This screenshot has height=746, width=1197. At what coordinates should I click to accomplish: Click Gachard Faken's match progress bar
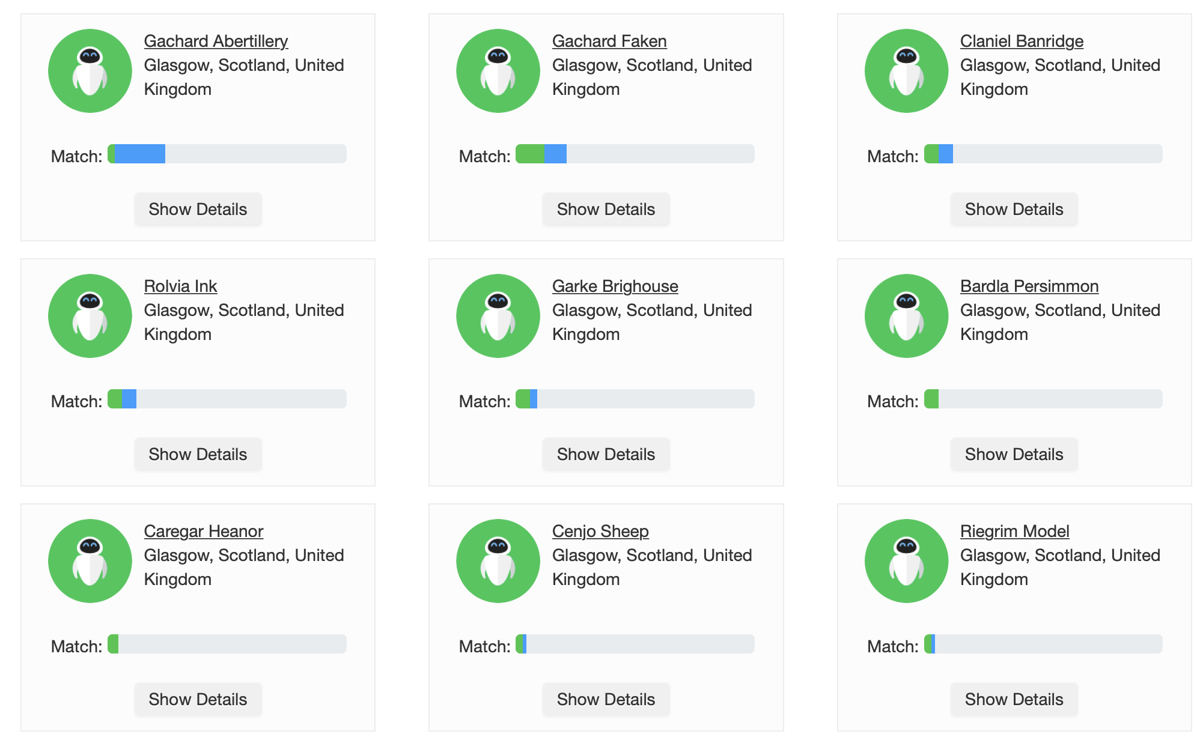pos(635,154)
